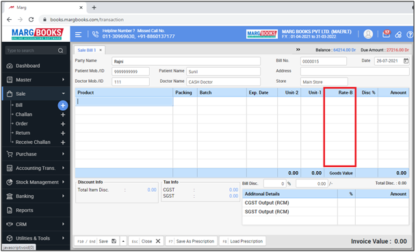Add new Return with plus icon
Image resolution: width=416 pixels, height=252 pixels.
click(x=63, y=133)
